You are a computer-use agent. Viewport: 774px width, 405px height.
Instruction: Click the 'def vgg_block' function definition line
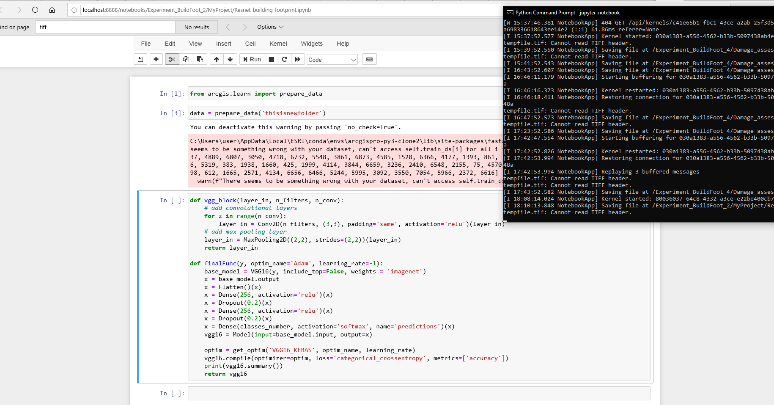pyautogui.click(x=267, y=200)
